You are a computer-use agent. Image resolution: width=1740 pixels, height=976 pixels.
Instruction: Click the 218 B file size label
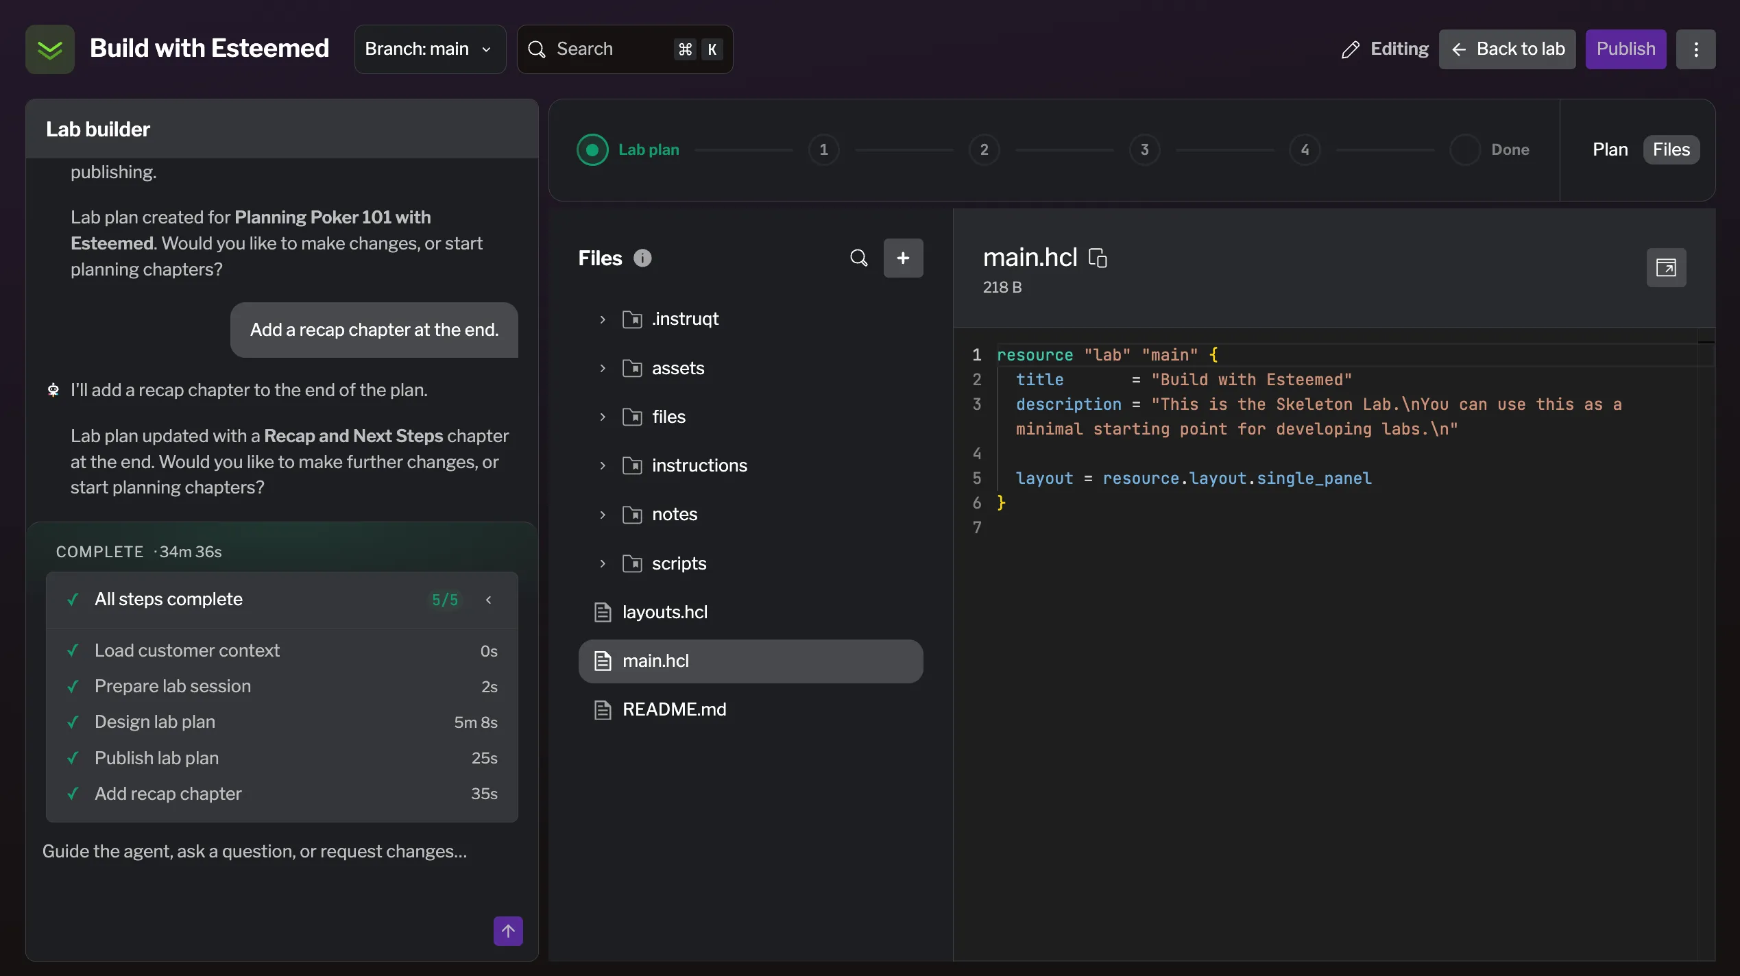coord(1002,287)
